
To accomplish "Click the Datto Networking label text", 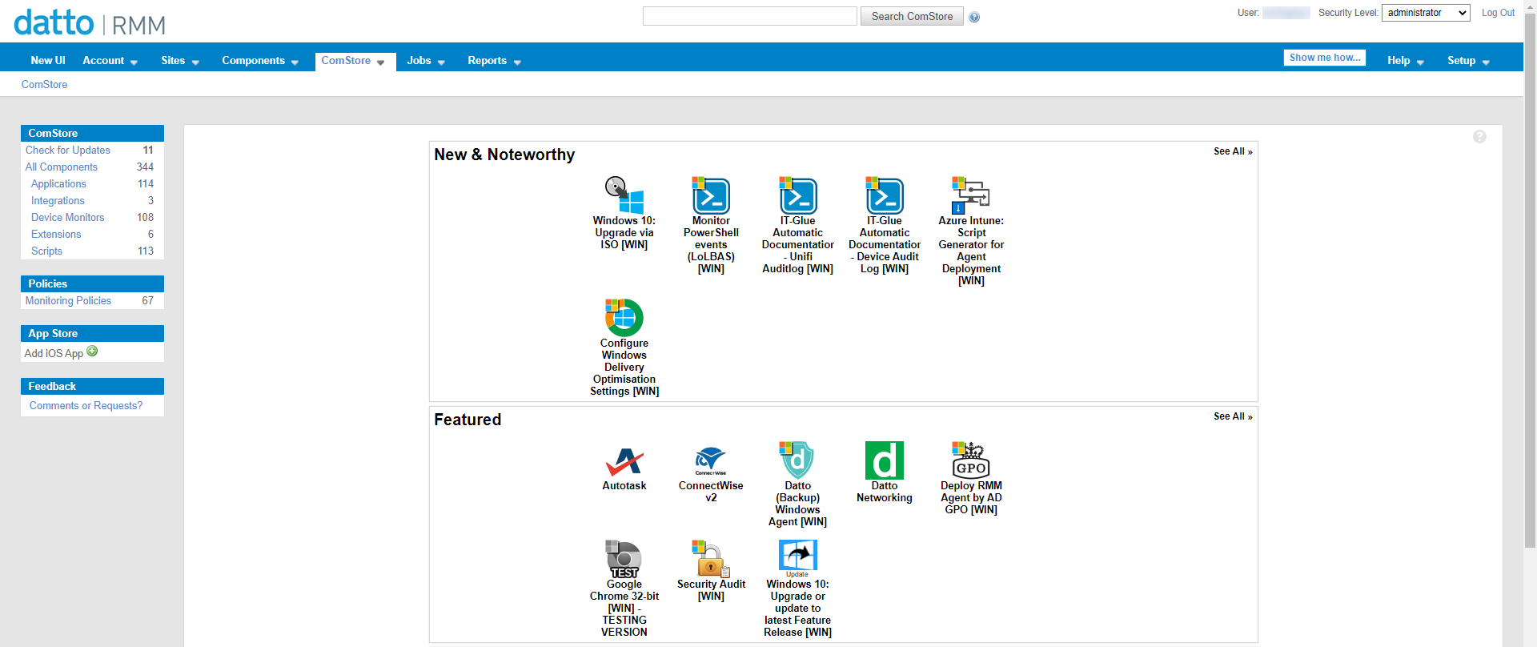I will tap(885, 492).
